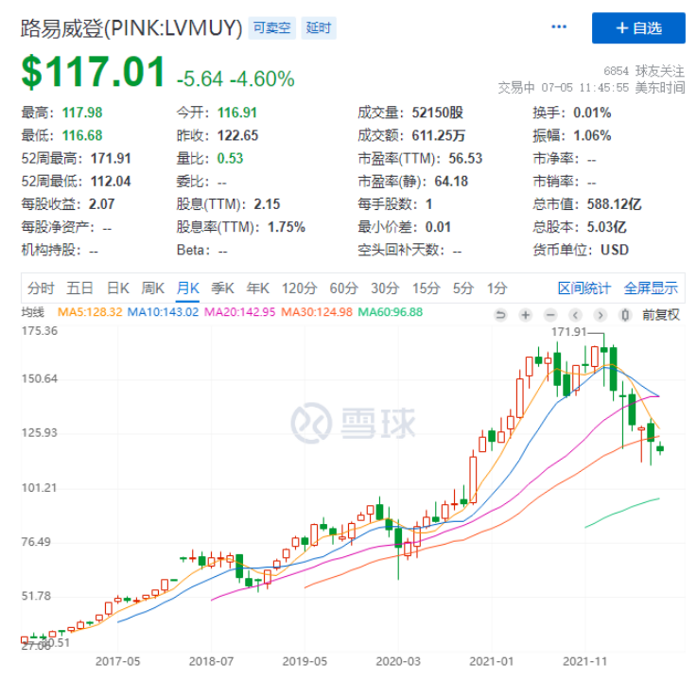Image resolution: width=697 pixels, height=681 pixels.
Task: Click the 市盈率(TTM) 56.53 value
Action: click(465, 158)
